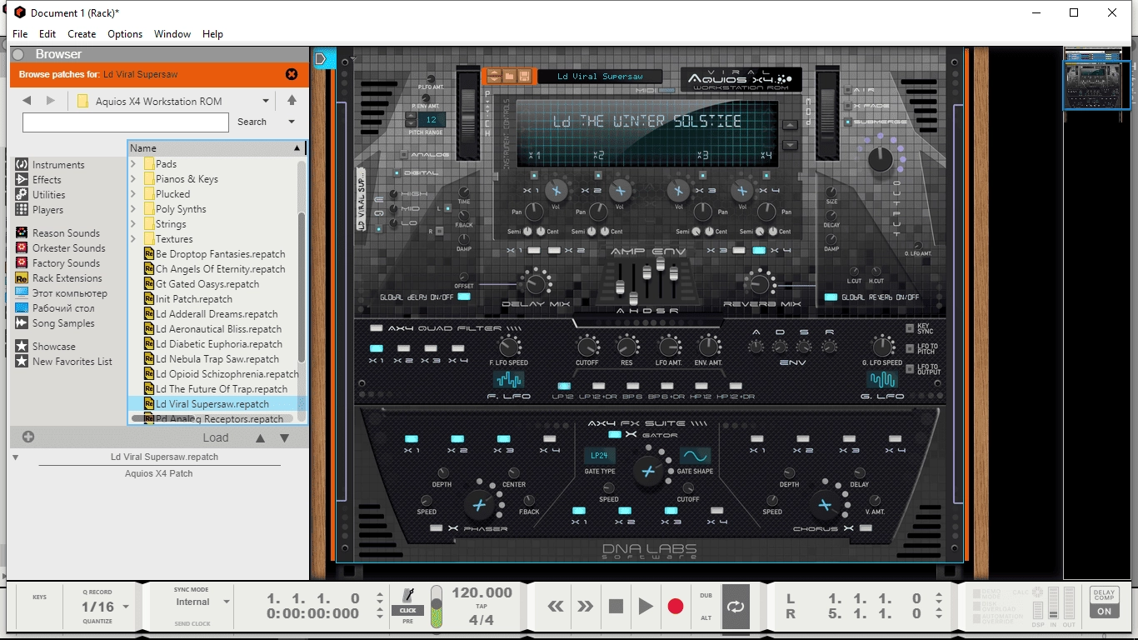Screen dimensions: 1138x640
Task: Open the patch browser folder icon on Aquios
Action: (x=509, y=76)
